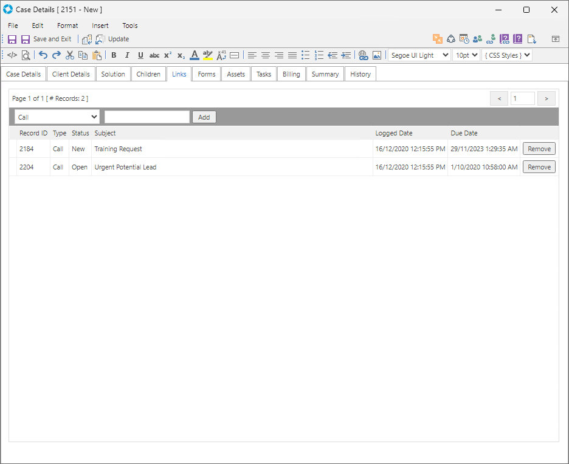Toggle bold formatting
This screenshot has height=464, width=569.
click(114, 55)
